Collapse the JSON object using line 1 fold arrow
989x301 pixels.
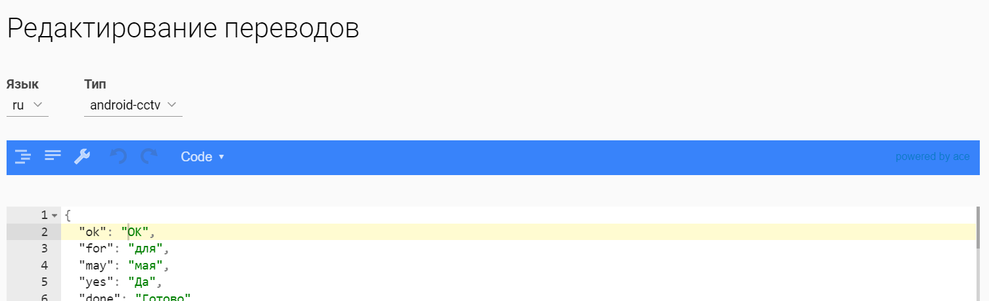tap(55, 215)
